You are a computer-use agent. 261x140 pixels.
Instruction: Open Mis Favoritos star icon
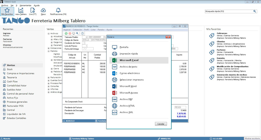coord(7,12)
